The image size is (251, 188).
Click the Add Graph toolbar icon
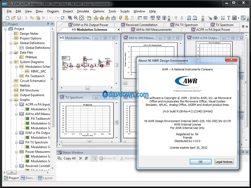click(x=113, y=18)
